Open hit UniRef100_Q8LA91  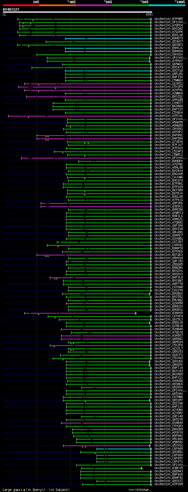tap(169, 232)
